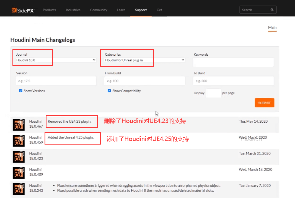Open the Learn menu
The height and width of the screenshot is (198, 295).
[x=121, y=10]
